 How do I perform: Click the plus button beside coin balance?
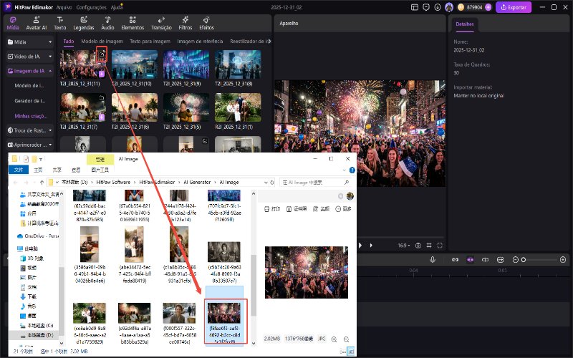click(488, 7)
